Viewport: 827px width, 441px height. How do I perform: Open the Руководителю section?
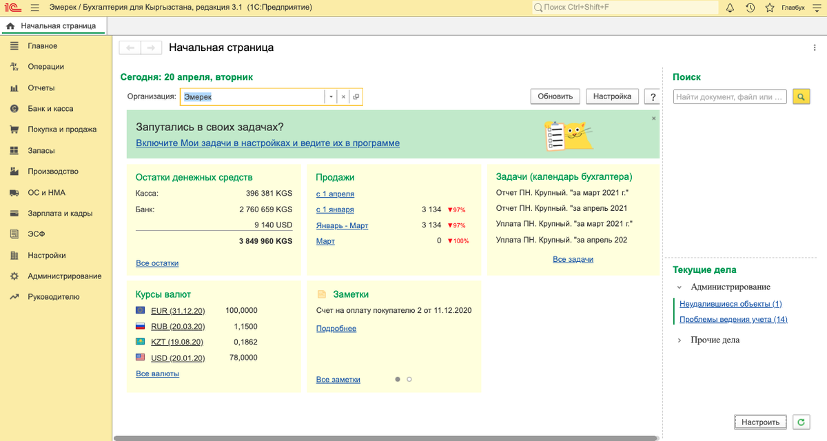click(54, 297)
